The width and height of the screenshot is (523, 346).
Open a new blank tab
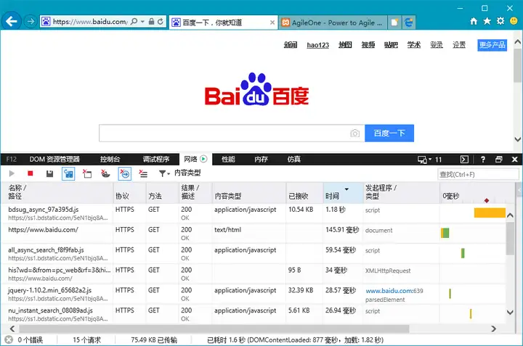pos(394,22)
